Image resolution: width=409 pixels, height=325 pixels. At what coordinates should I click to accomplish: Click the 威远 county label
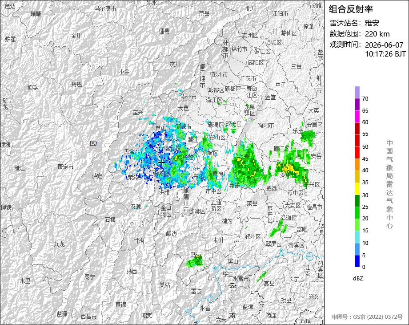pyautogui.click(x=271, y=189)
